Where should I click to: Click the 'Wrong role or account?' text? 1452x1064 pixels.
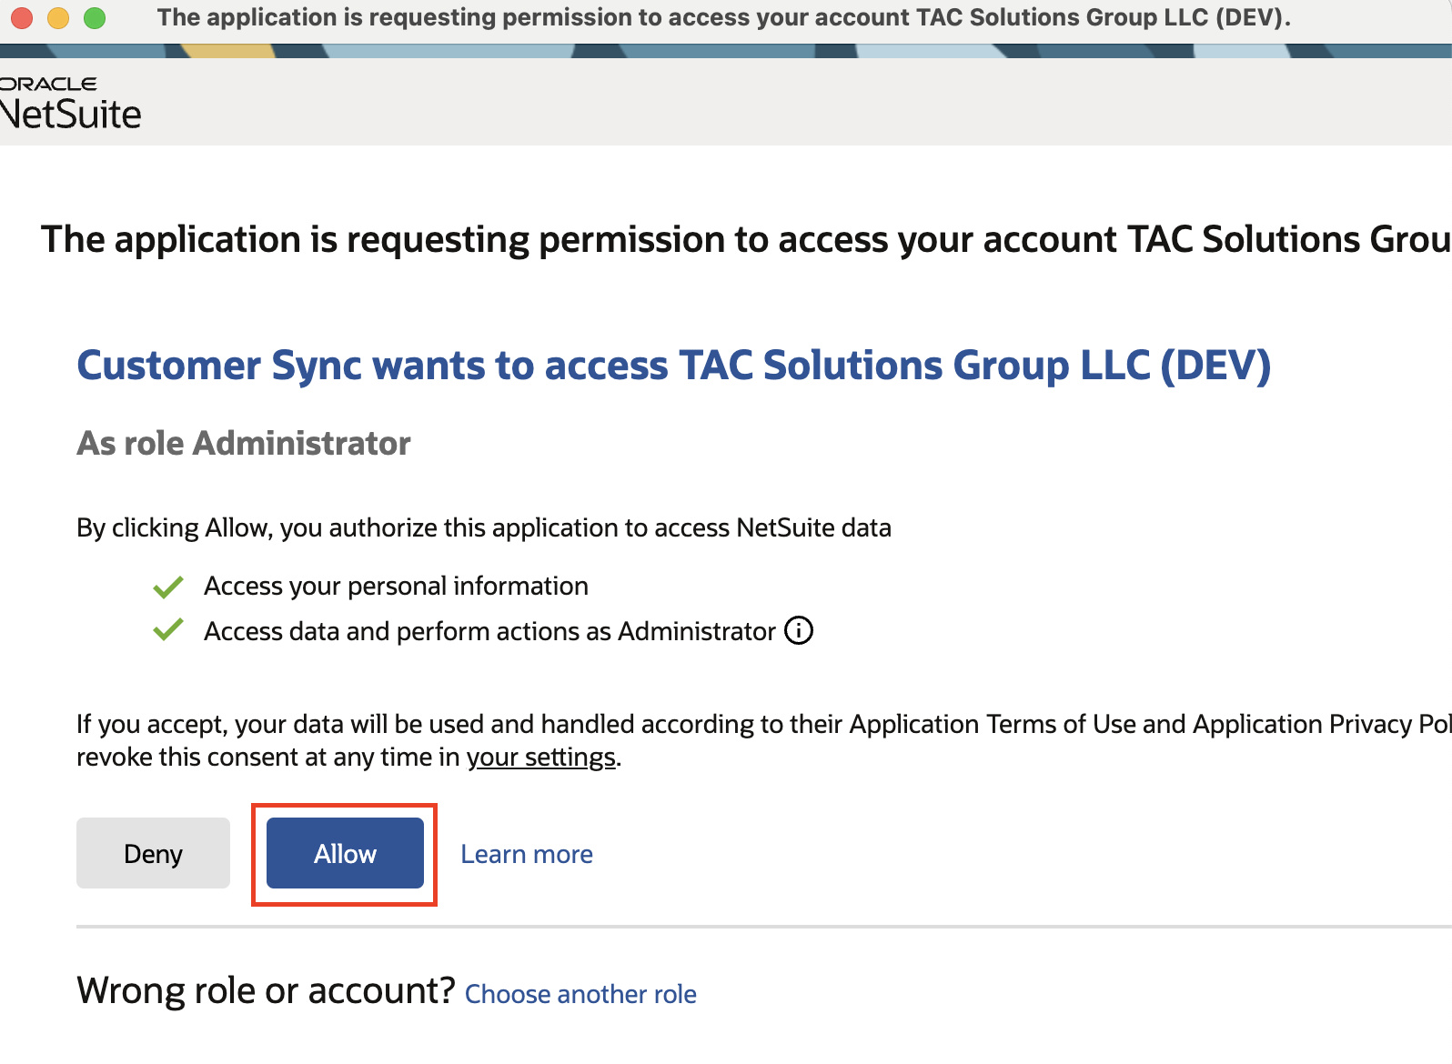click(266, 990)
